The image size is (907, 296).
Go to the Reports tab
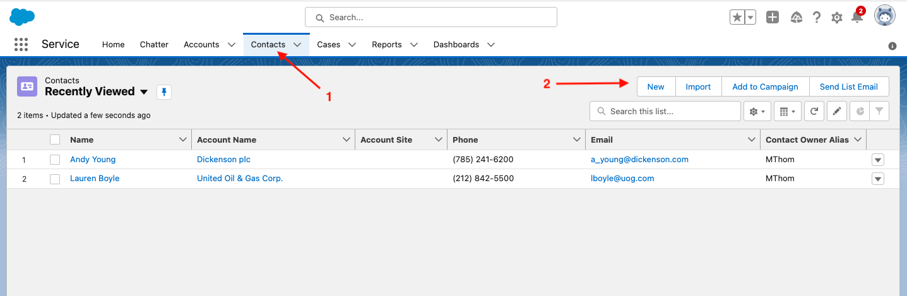click(x=387, y=45)
